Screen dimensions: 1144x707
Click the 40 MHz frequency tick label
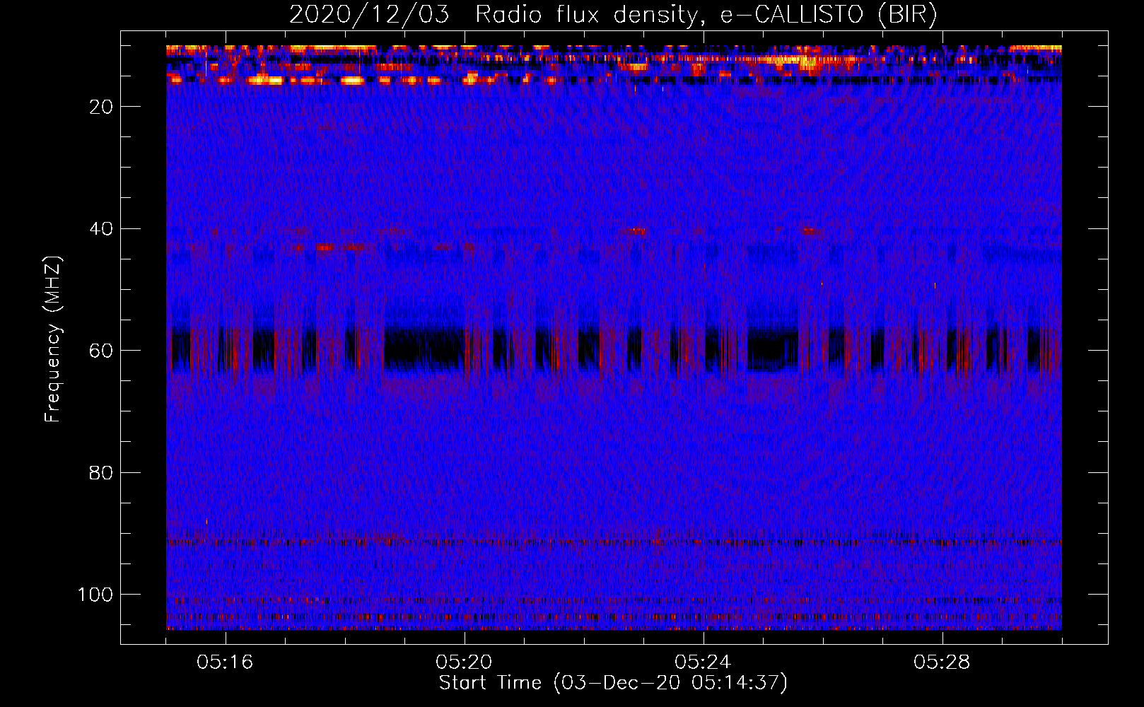click(x=102, y=229)
